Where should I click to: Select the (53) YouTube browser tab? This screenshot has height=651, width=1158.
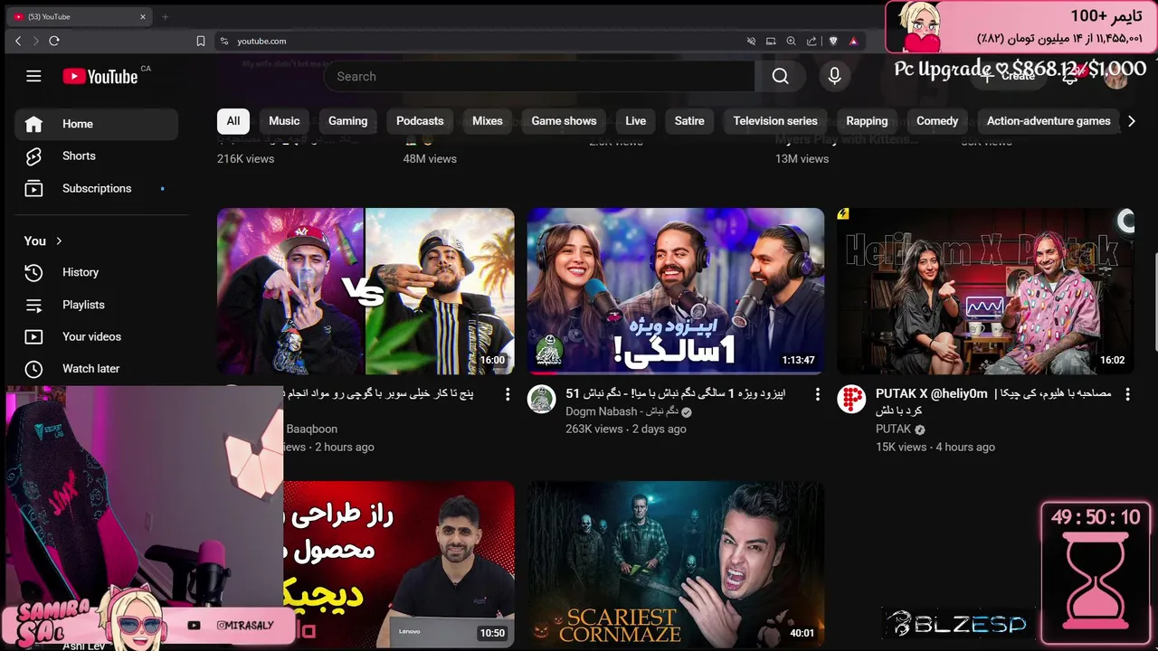80,16
